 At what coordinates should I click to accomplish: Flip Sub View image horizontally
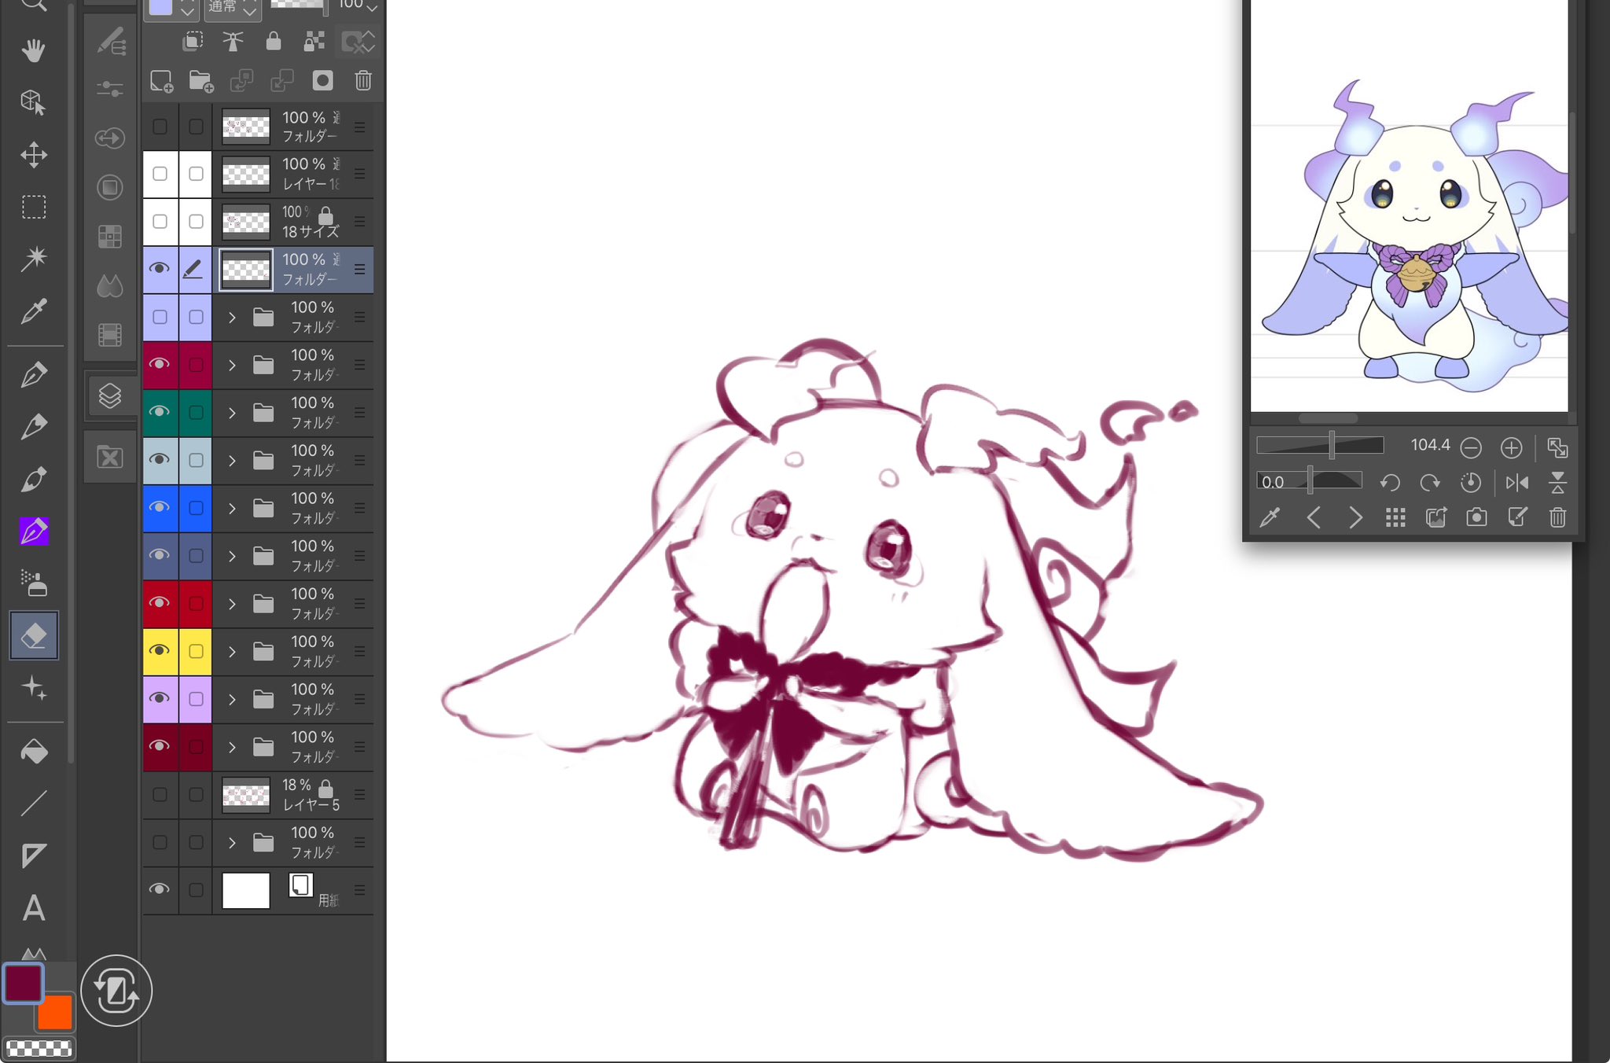(x=1517, y=482)
